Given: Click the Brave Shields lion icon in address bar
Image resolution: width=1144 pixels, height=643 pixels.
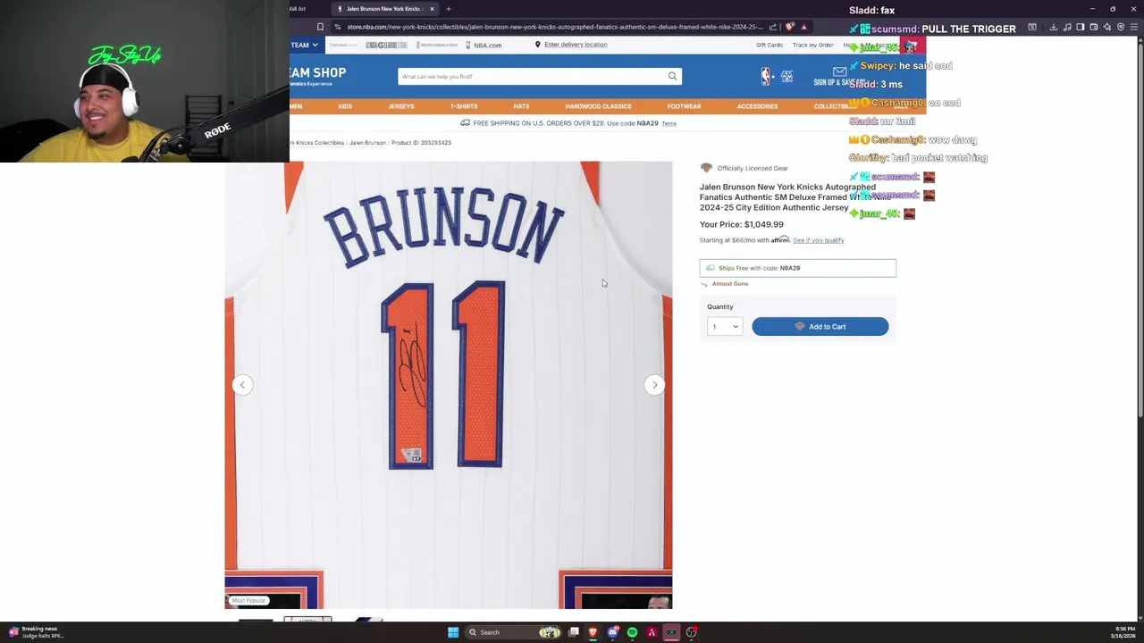Looking at the screenshot, I should [789, 27].
